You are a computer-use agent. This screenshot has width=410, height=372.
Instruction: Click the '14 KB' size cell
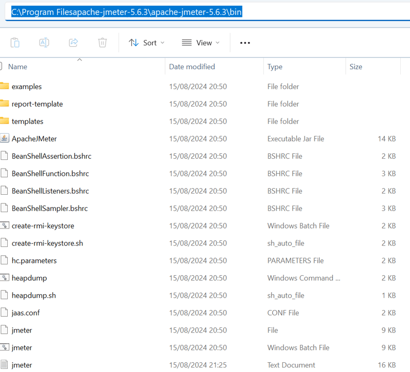point(387,139)
